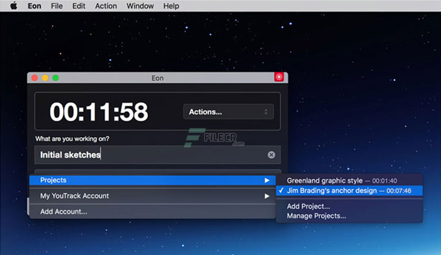Open Manage Projects... from the submenu
This screenshot has height=255, width=441.
tap(349, 216)
